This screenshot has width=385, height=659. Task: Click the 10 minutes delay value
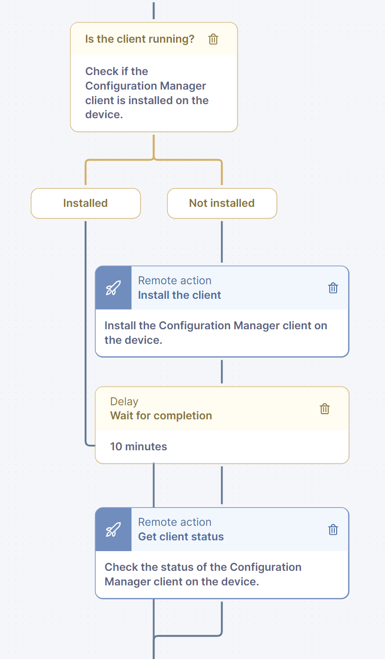pos(139,447)
